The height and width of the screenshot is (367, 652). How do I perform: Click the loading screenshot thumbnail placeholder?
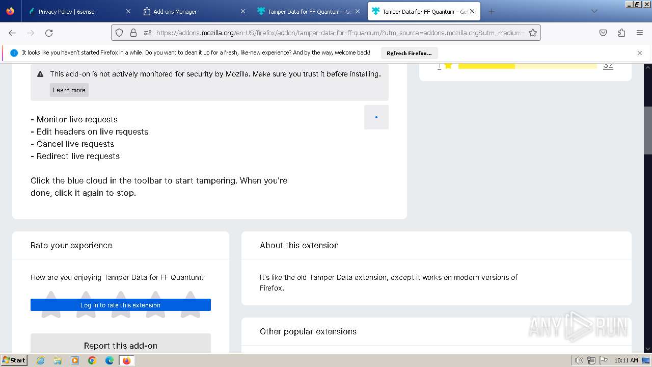tap(376, 117)
